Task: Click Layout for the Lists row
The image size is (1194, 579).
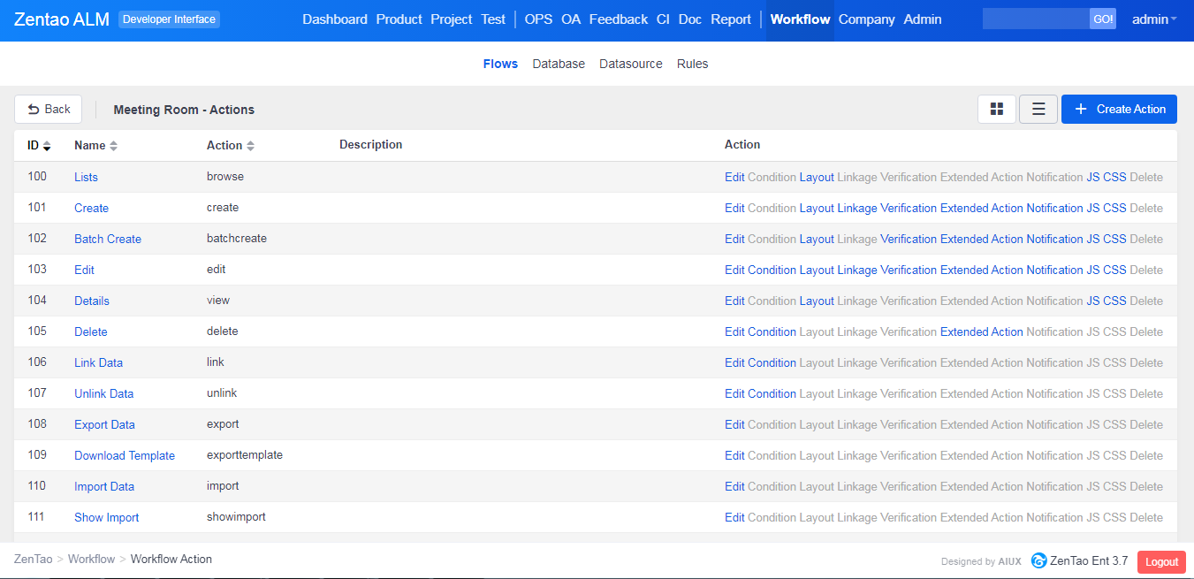Action: tap(817, 178)
